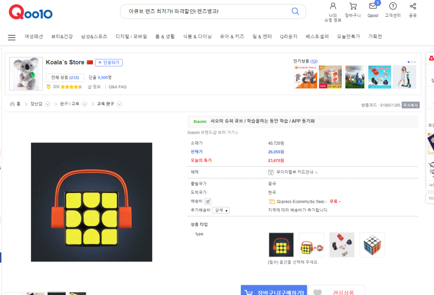Open the 베스트셀러 menu
Image resolution: width=434 pixels, height=295 pixels.
317,37
